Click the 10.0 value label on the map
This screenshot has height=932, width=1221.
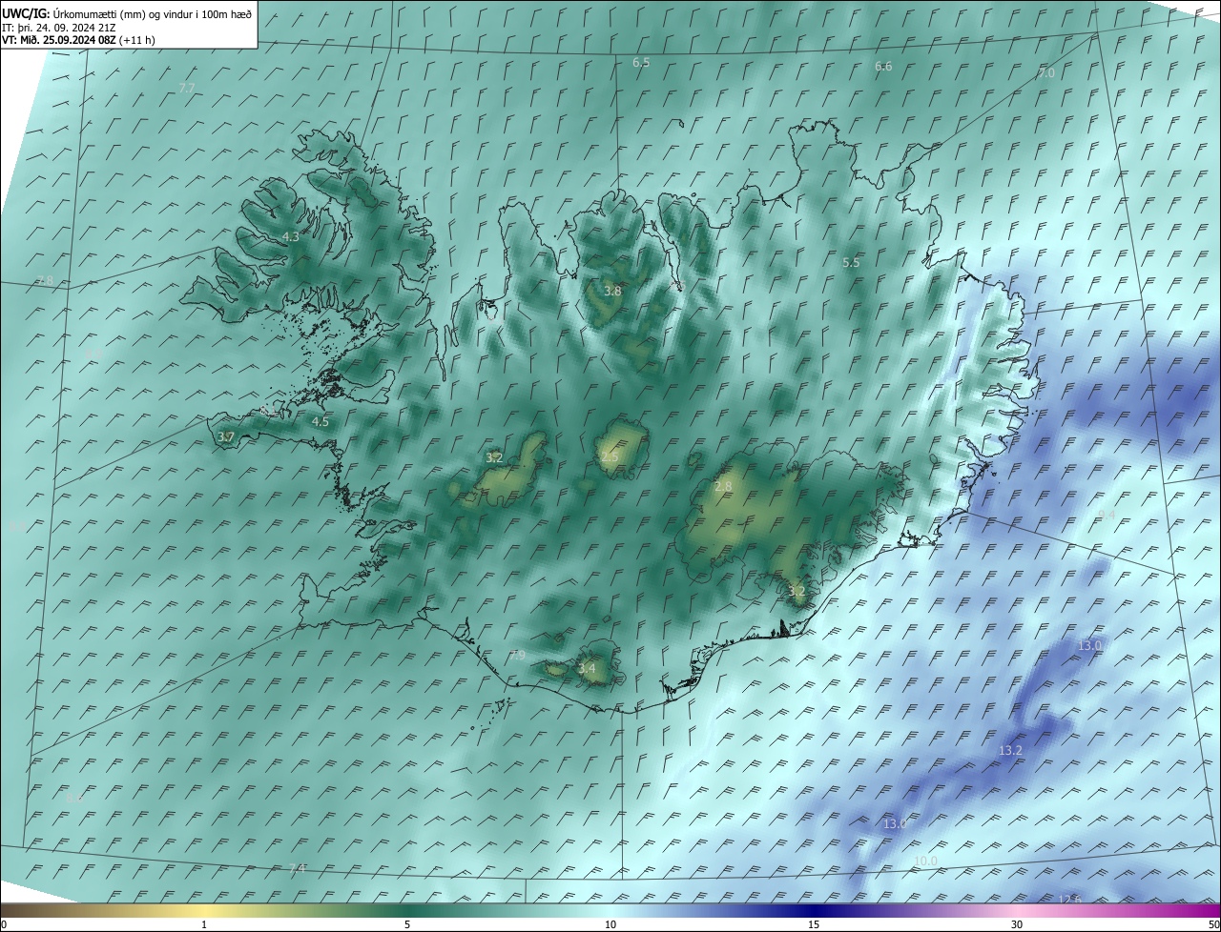(x=925, y=861)
